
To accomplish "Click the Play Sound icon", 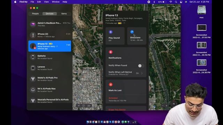I will coord(111,32).
